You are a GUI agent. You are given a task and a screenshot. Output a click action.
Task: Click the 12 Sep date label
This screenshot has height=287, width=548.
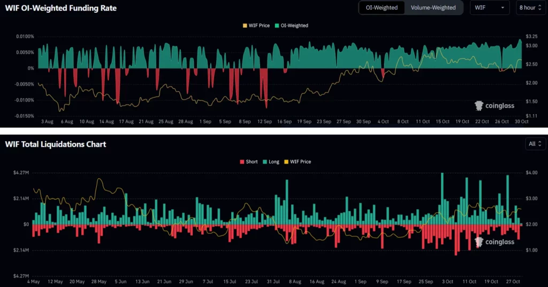pos(264,122)
